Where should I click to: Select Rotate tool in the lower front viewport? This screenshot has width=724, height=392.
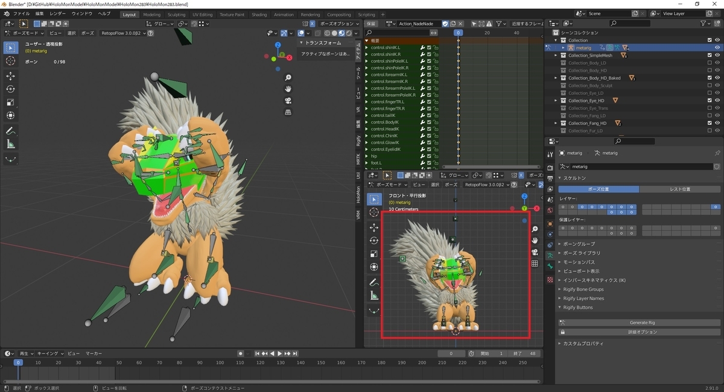pyautogui.click(x=374, y=240)
